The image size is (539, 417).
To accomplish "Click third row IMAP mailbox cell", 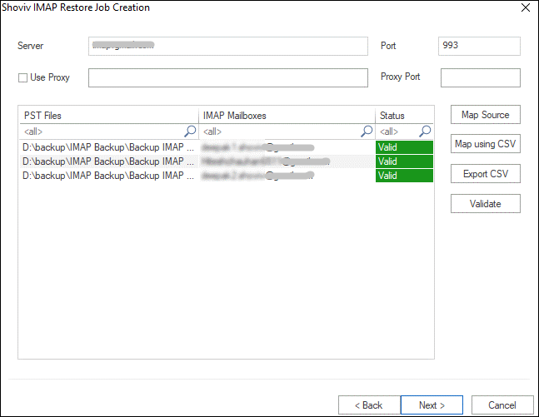I will click(x=287, y=176).
